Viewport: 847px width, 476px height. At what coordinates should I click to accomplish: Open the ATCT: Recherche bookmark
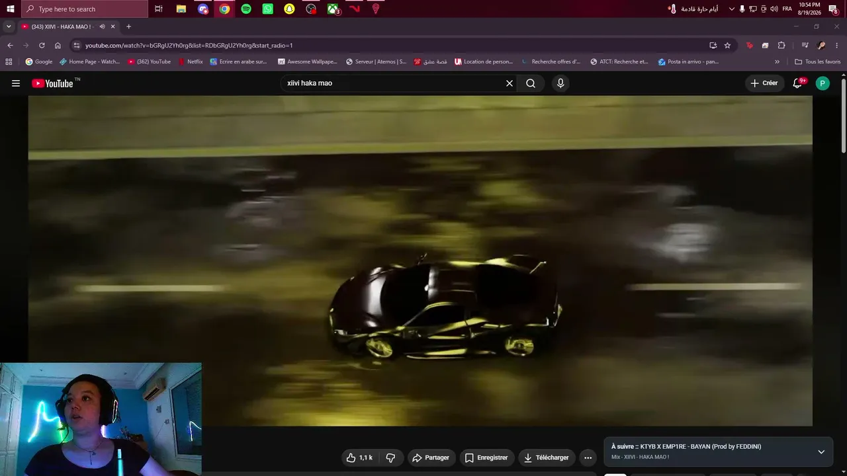click(x=619, y=61)
